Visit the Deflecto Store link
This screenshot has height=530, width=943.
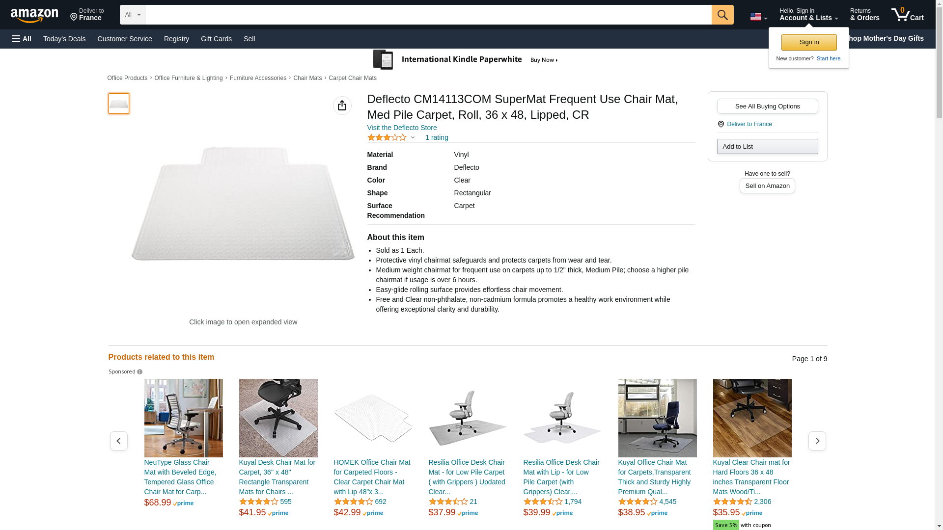[x=402, y=128]
